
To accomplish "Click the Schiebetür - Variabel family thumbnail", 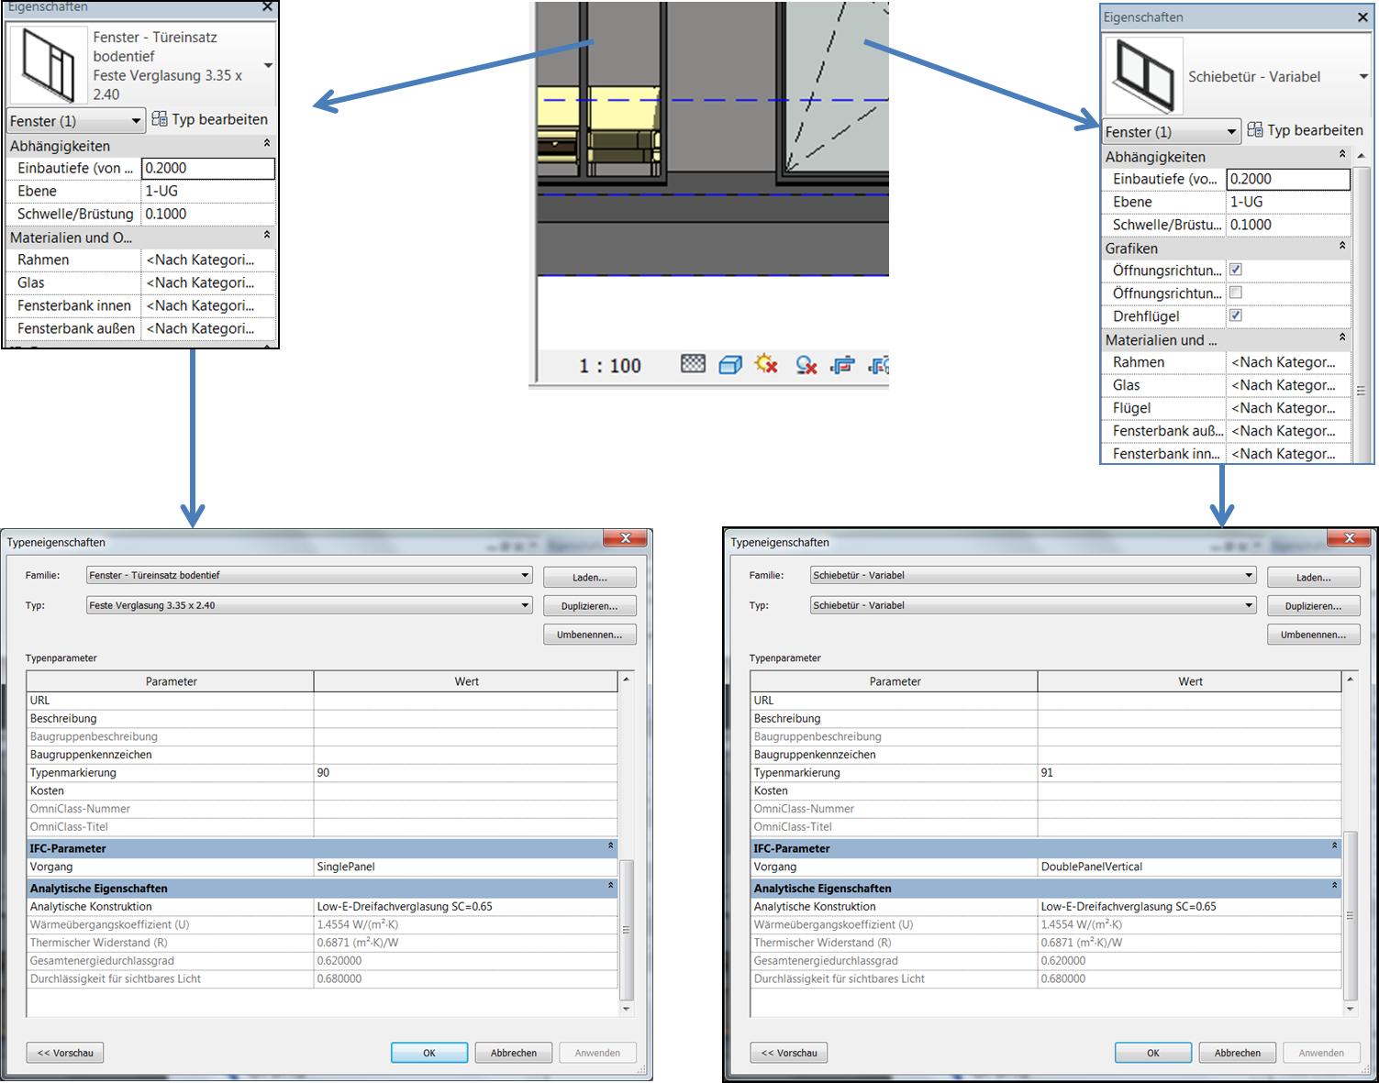I will (x=1143, y=76).
